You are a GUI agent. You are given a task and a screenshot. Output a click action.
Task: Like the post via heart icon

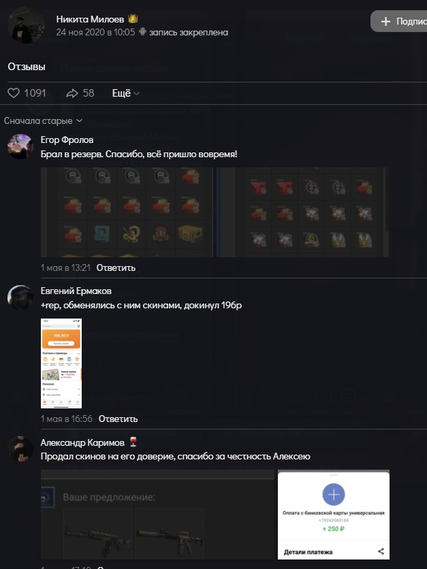pos(14,93)
